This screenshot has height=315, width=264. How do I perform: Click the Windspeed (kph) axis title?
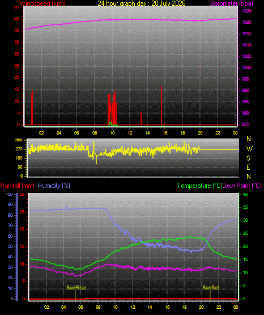42,3
